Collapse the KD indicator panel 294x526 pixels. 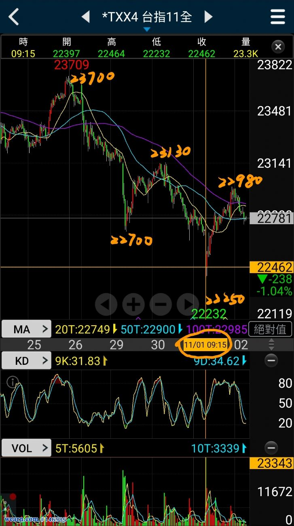[271, 360]
